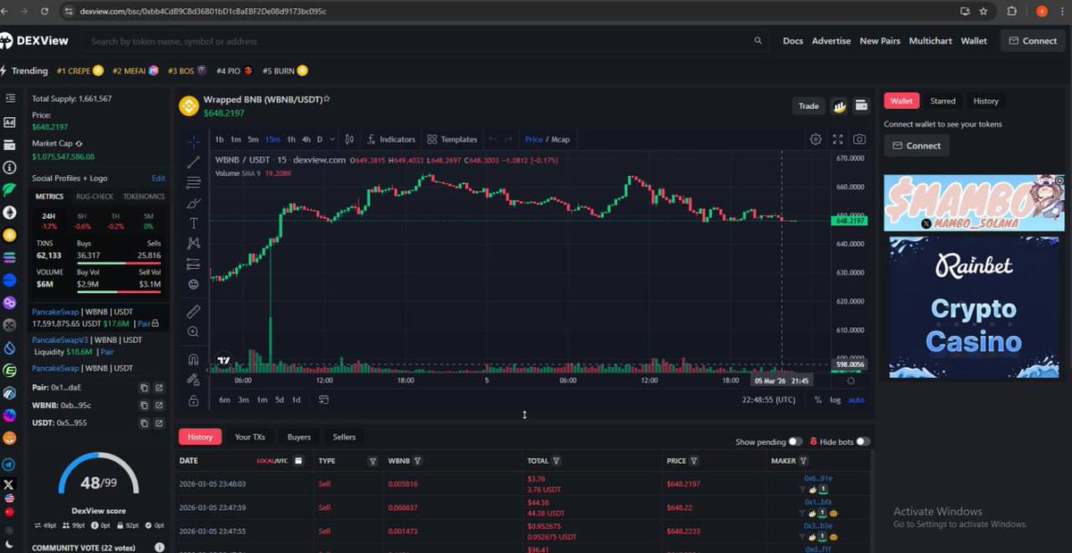Open the info circle in left sidebar
The image size is (1072, 553).
pyautogui.click(x=10, y=167)
